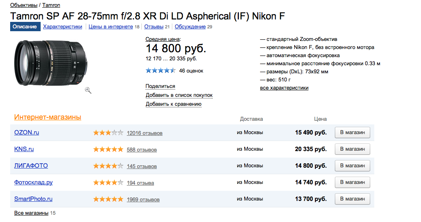Open the Цены в интернете tab

point(111,26)
